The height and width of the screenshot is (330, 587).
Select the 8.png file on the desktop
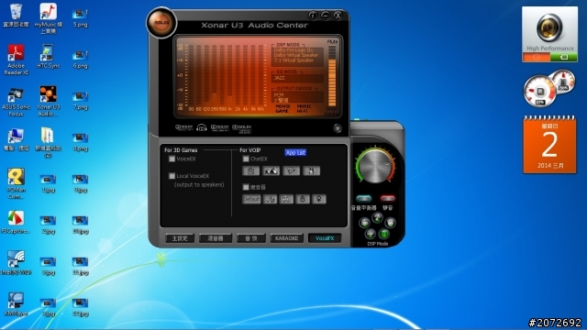pos(80,143)
